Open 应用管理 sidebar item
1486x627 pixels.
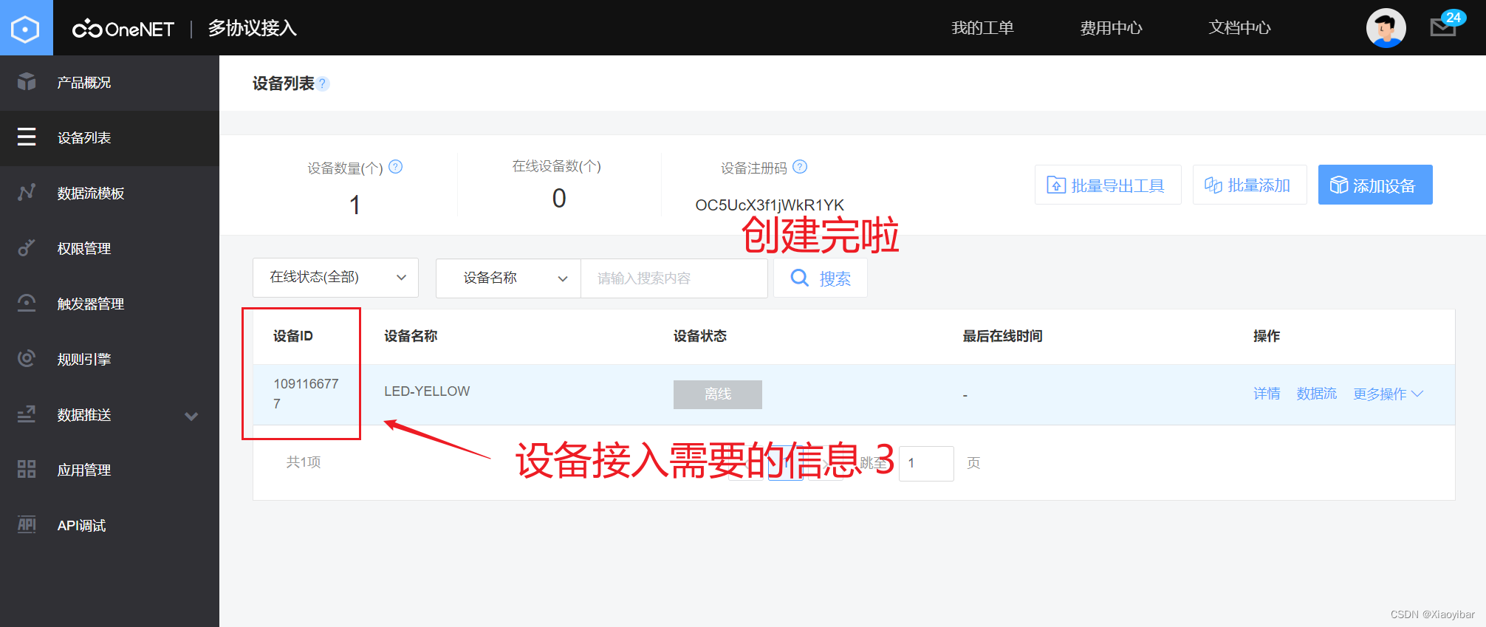(x=109, y=470)
